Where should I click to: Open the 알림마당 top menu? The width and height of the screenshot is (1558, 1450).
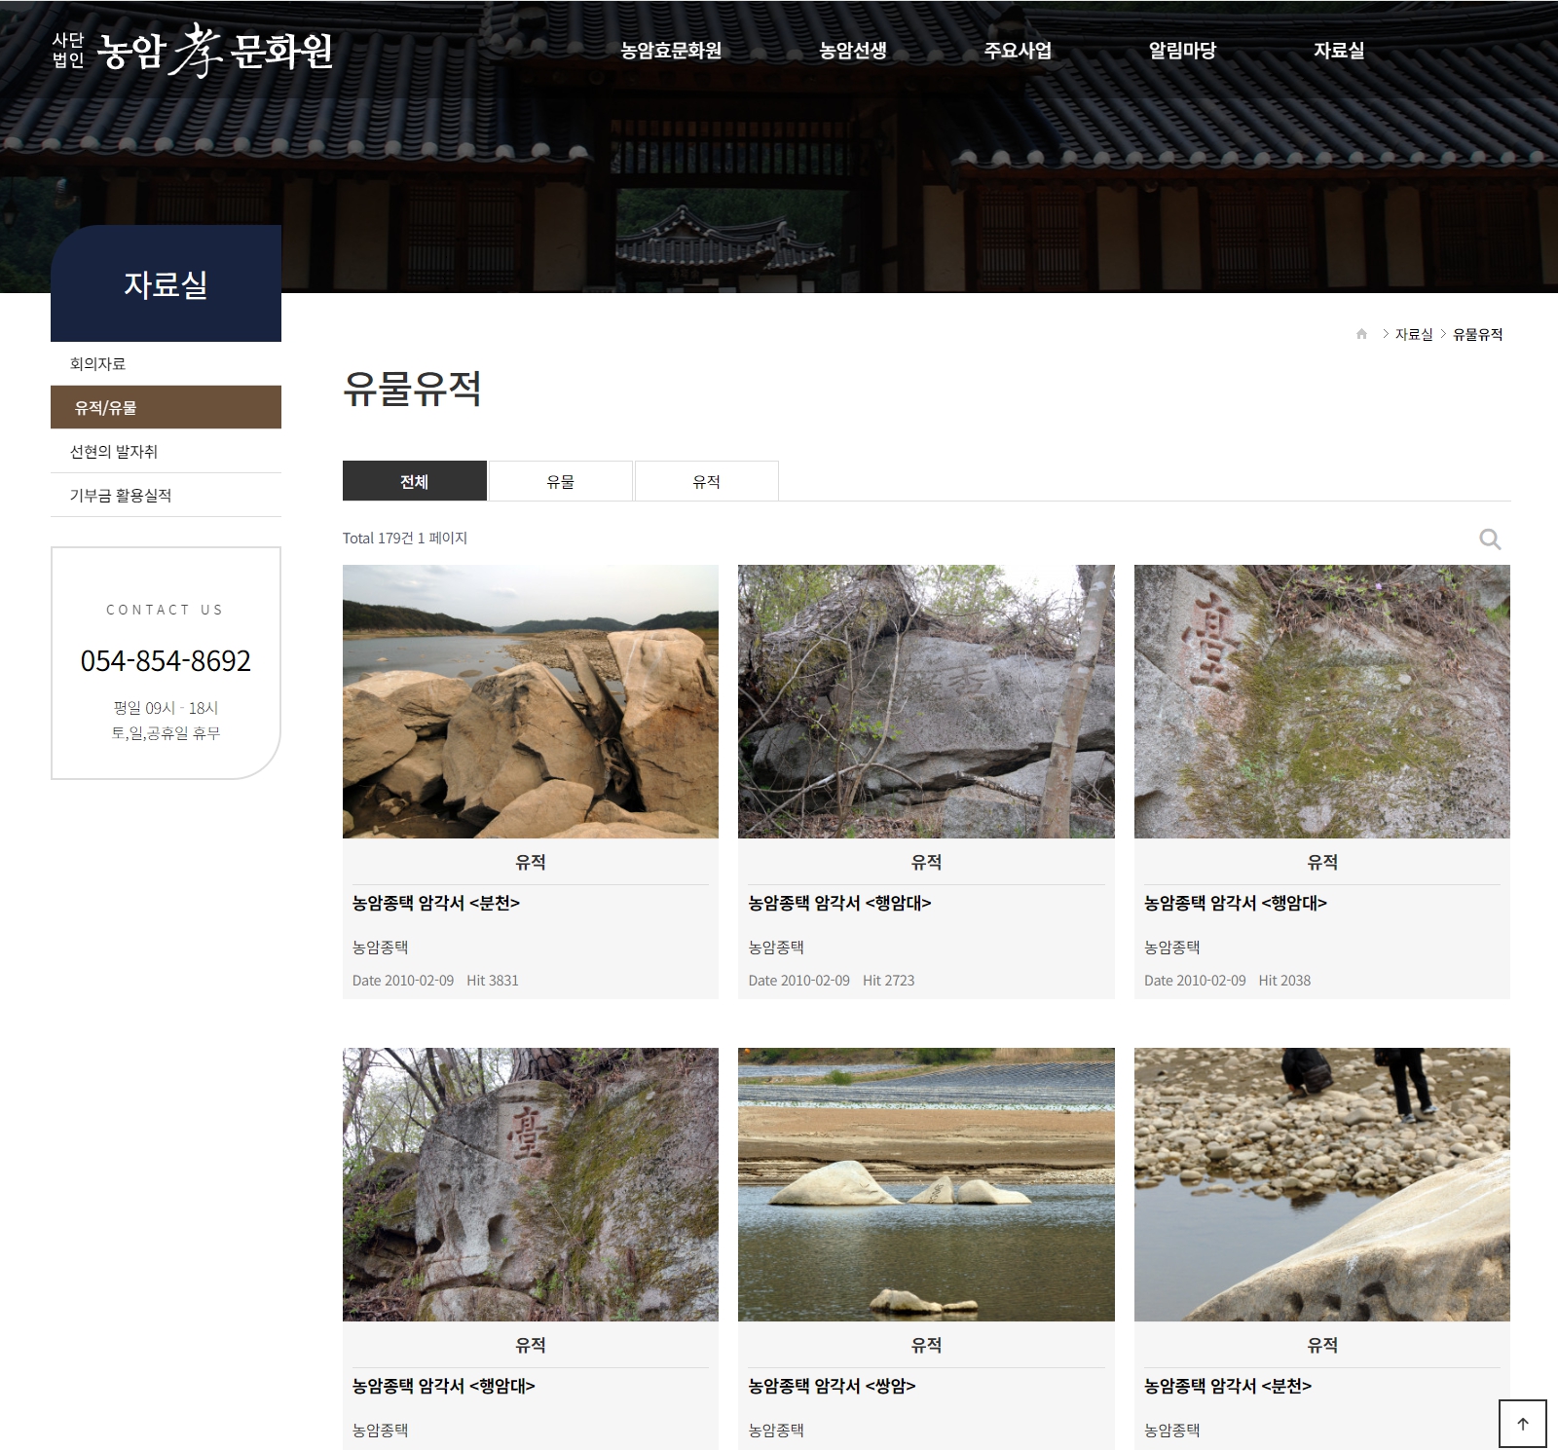tap(1182, 51)
